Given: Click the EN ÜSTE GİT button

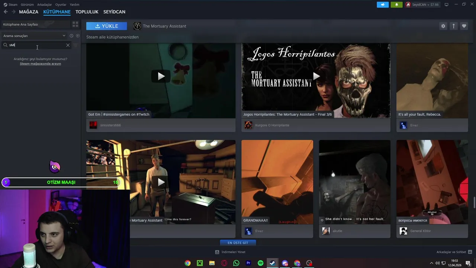Looking at the screenshot, I should (238, 243).
